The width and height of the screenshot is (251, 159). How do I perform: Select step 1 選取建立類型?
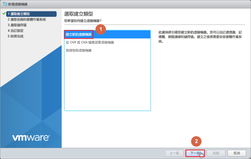coord(32,14)
